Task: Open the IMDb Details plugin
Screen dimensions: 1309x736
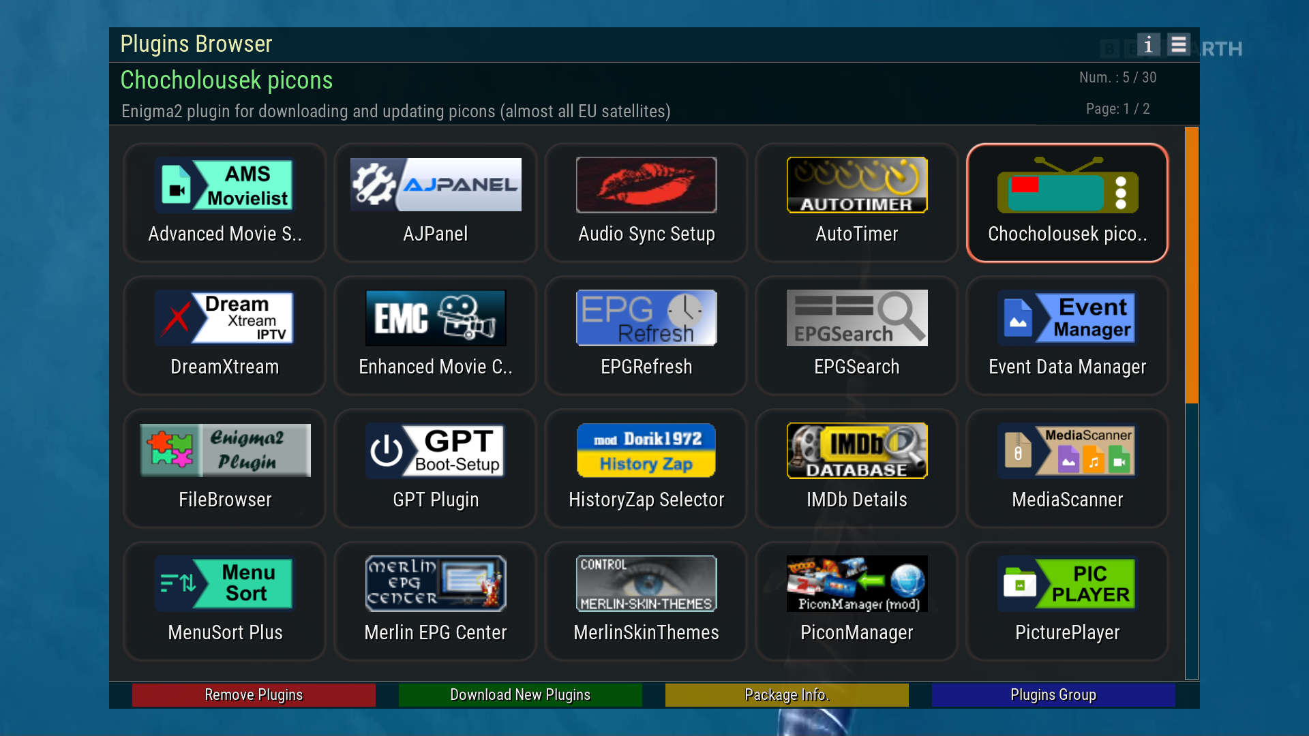Action: [x=857, y=450]
